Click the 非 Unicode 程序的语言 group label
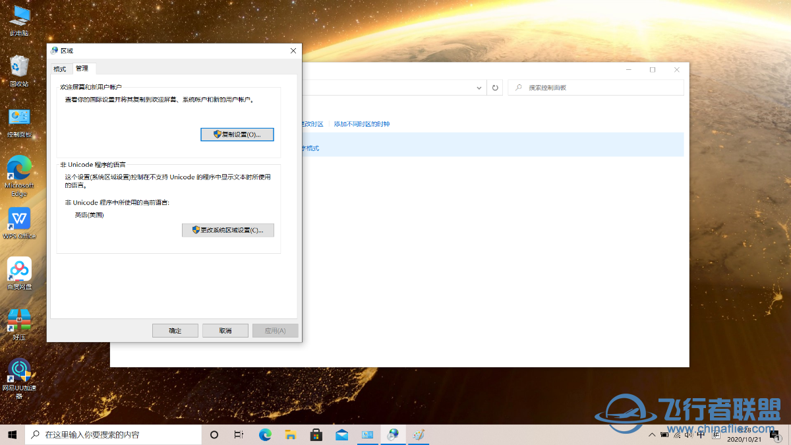This screenshot has width=791, height=445. coord(93,164)
